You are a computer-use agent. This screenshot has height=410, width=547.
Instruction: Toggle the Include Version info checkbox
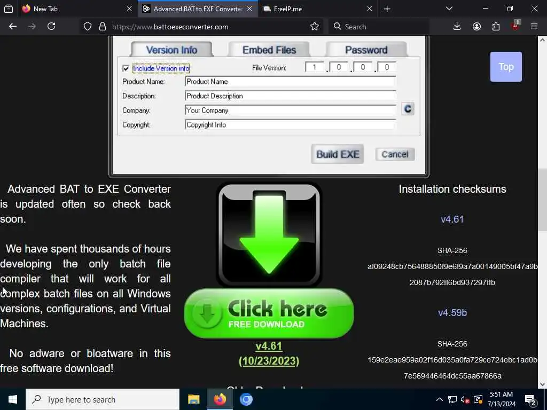click(126, 68)
